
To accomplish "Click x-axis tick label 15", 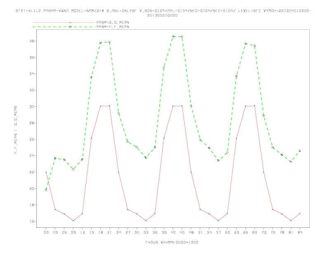I will pos(91,232).
